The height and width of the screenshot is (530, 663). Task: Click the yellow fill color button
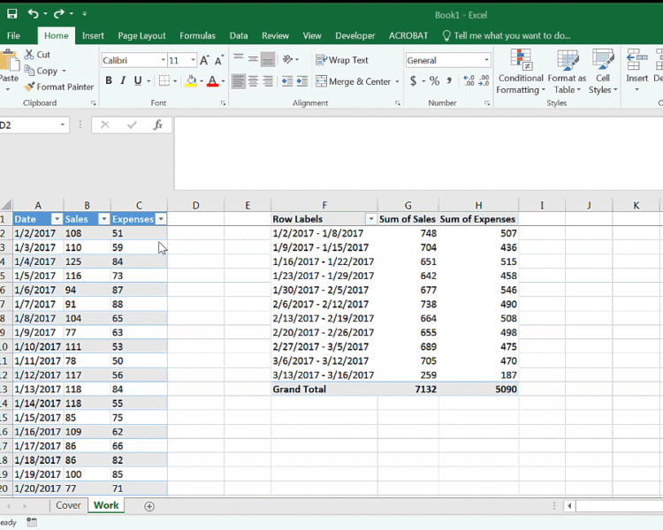[191, 81]
